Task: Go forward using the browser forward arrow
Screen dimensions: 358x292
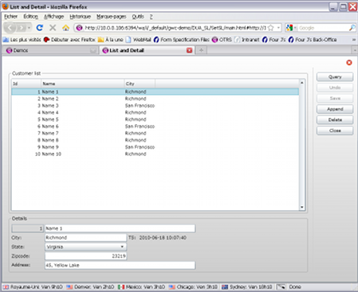Action: click(22, 28)
